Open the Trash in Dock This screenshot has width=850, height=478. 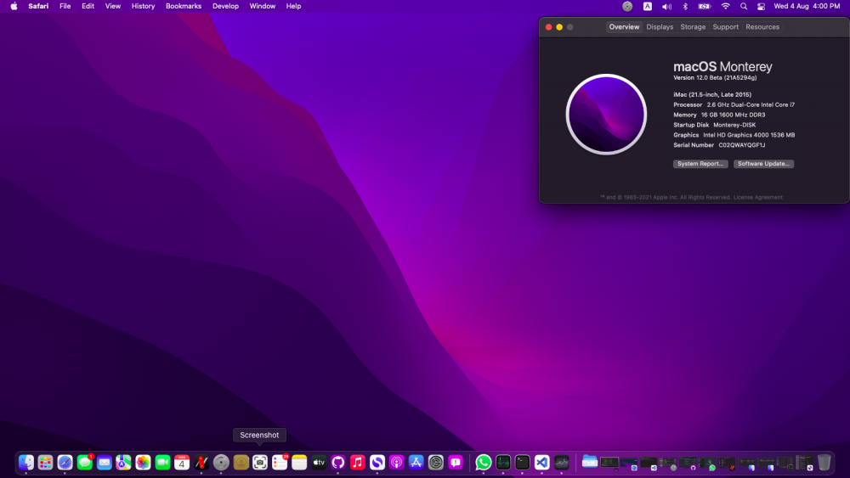tap(824, 463)
